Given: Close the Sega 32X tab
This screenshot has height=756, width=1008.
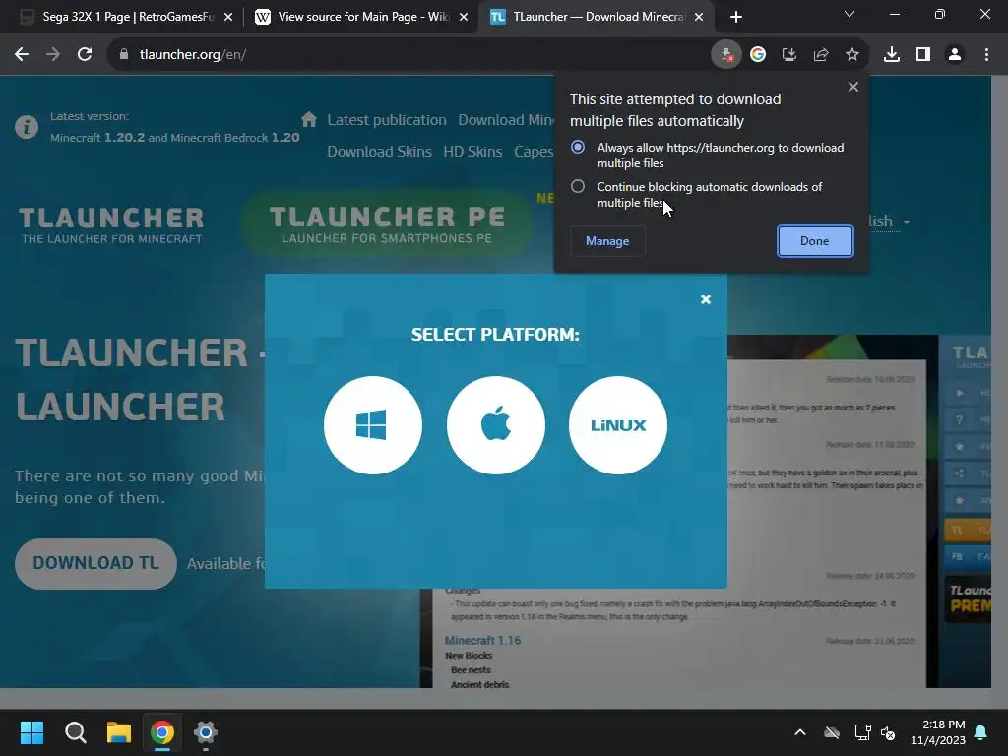Looking at the screenshot, I should (228, 17).
